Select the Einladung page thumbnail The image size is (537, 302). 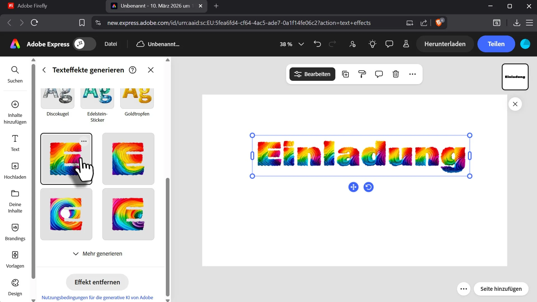515,77
